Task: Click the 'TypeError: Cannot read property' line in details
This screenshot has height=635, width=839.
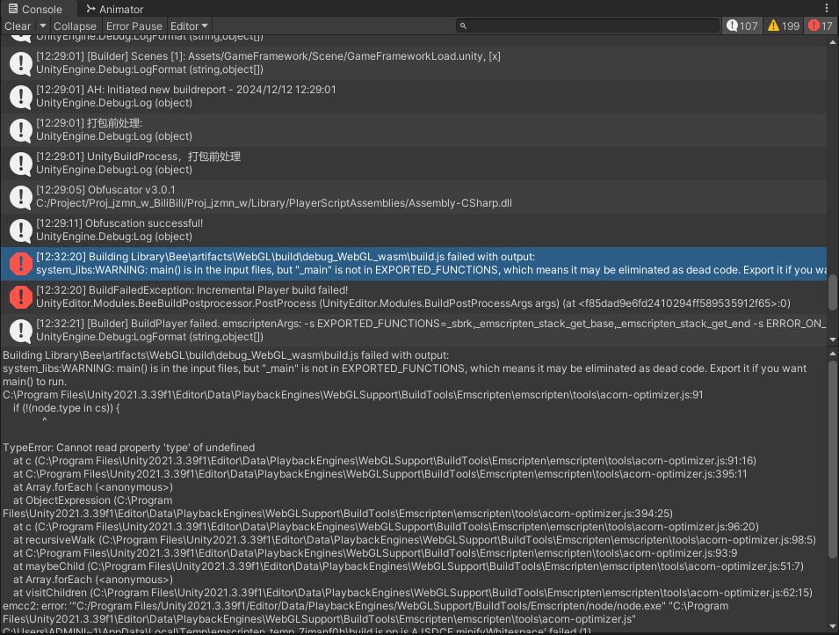Action: point(128,448)
